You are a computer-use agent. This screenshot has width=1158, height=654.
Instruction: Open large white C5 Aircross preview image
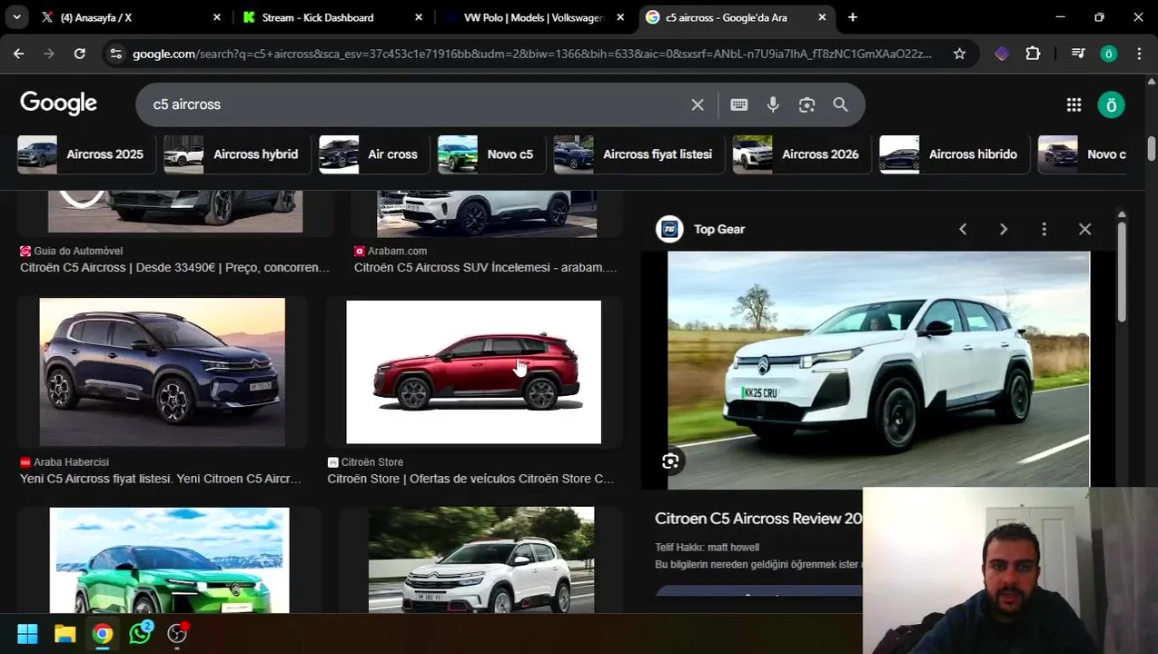pos(878,370)
